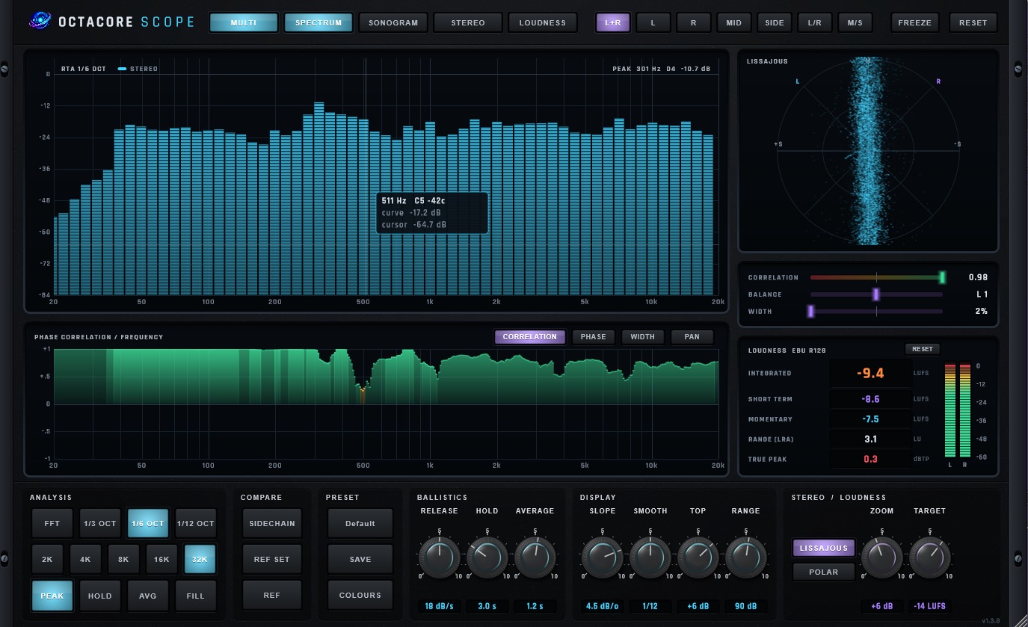Switch stereo display to POLAR
Screen dimensions: 1028x627
pyautogui.click(x=824, y=572)
